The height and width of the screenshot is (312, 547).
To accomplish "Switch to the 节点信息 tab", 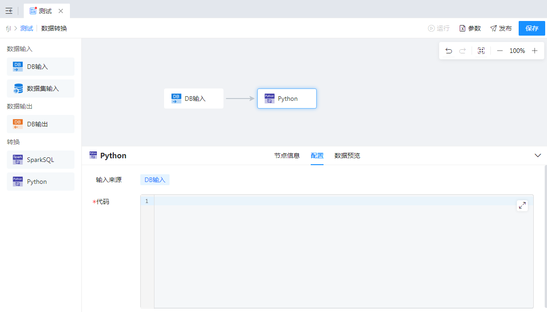I will point(287,156).
